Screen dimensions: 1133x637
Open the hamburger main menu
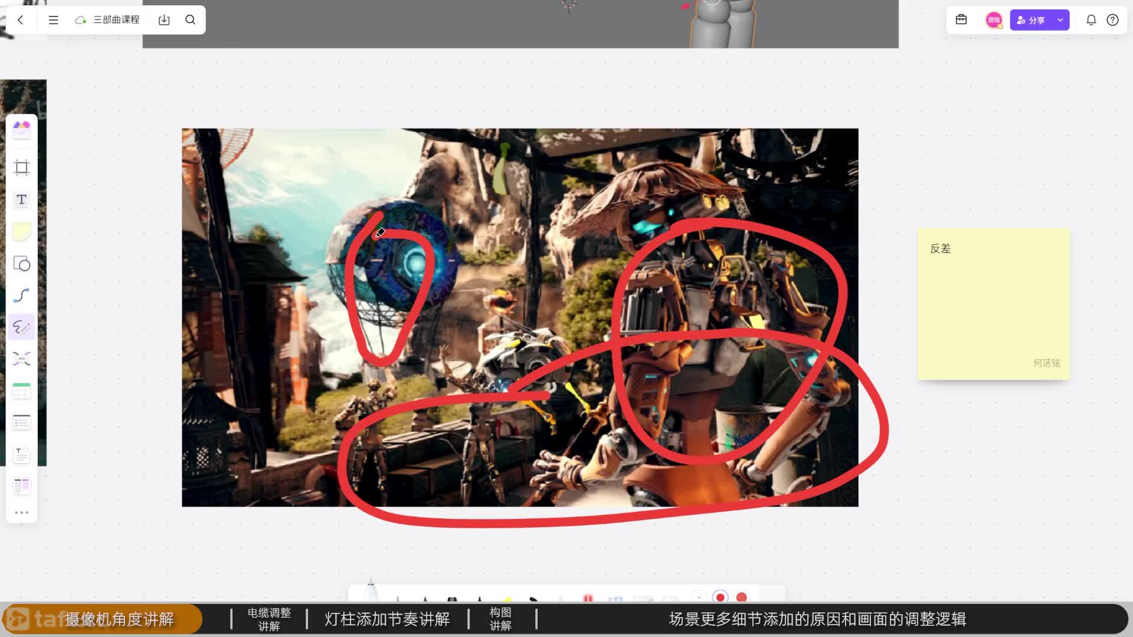[53, 20]
